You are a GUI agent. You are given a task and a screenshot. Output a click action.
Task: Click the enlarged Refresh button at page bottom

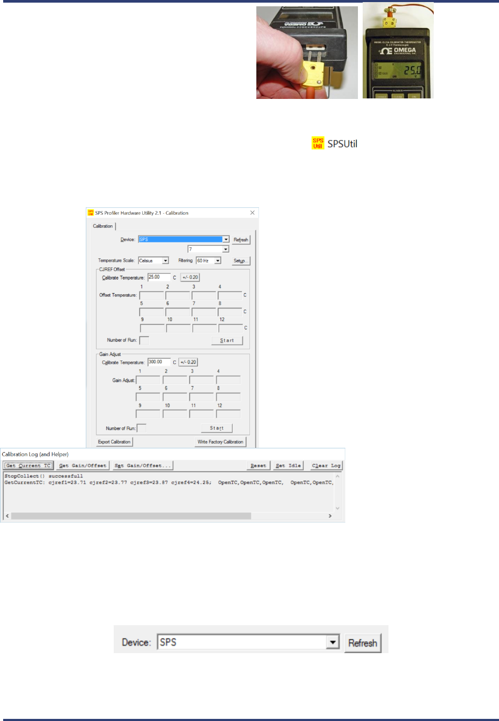363,643
